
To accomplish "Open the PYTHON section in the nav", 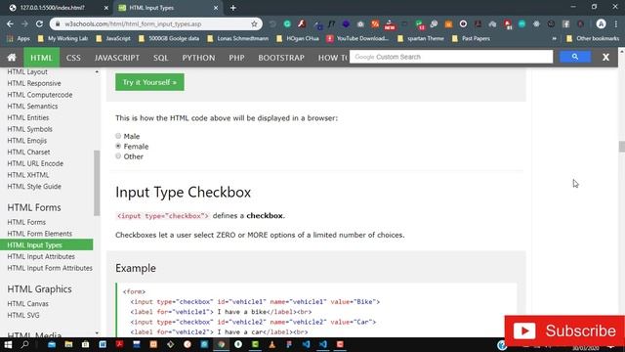I will [x=198, y=58].
